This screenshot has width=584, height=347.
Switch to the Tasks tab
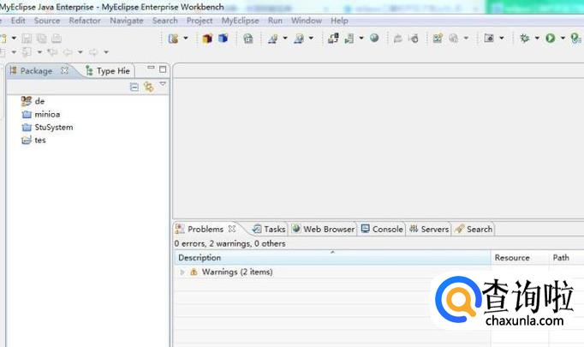[269, 229]
